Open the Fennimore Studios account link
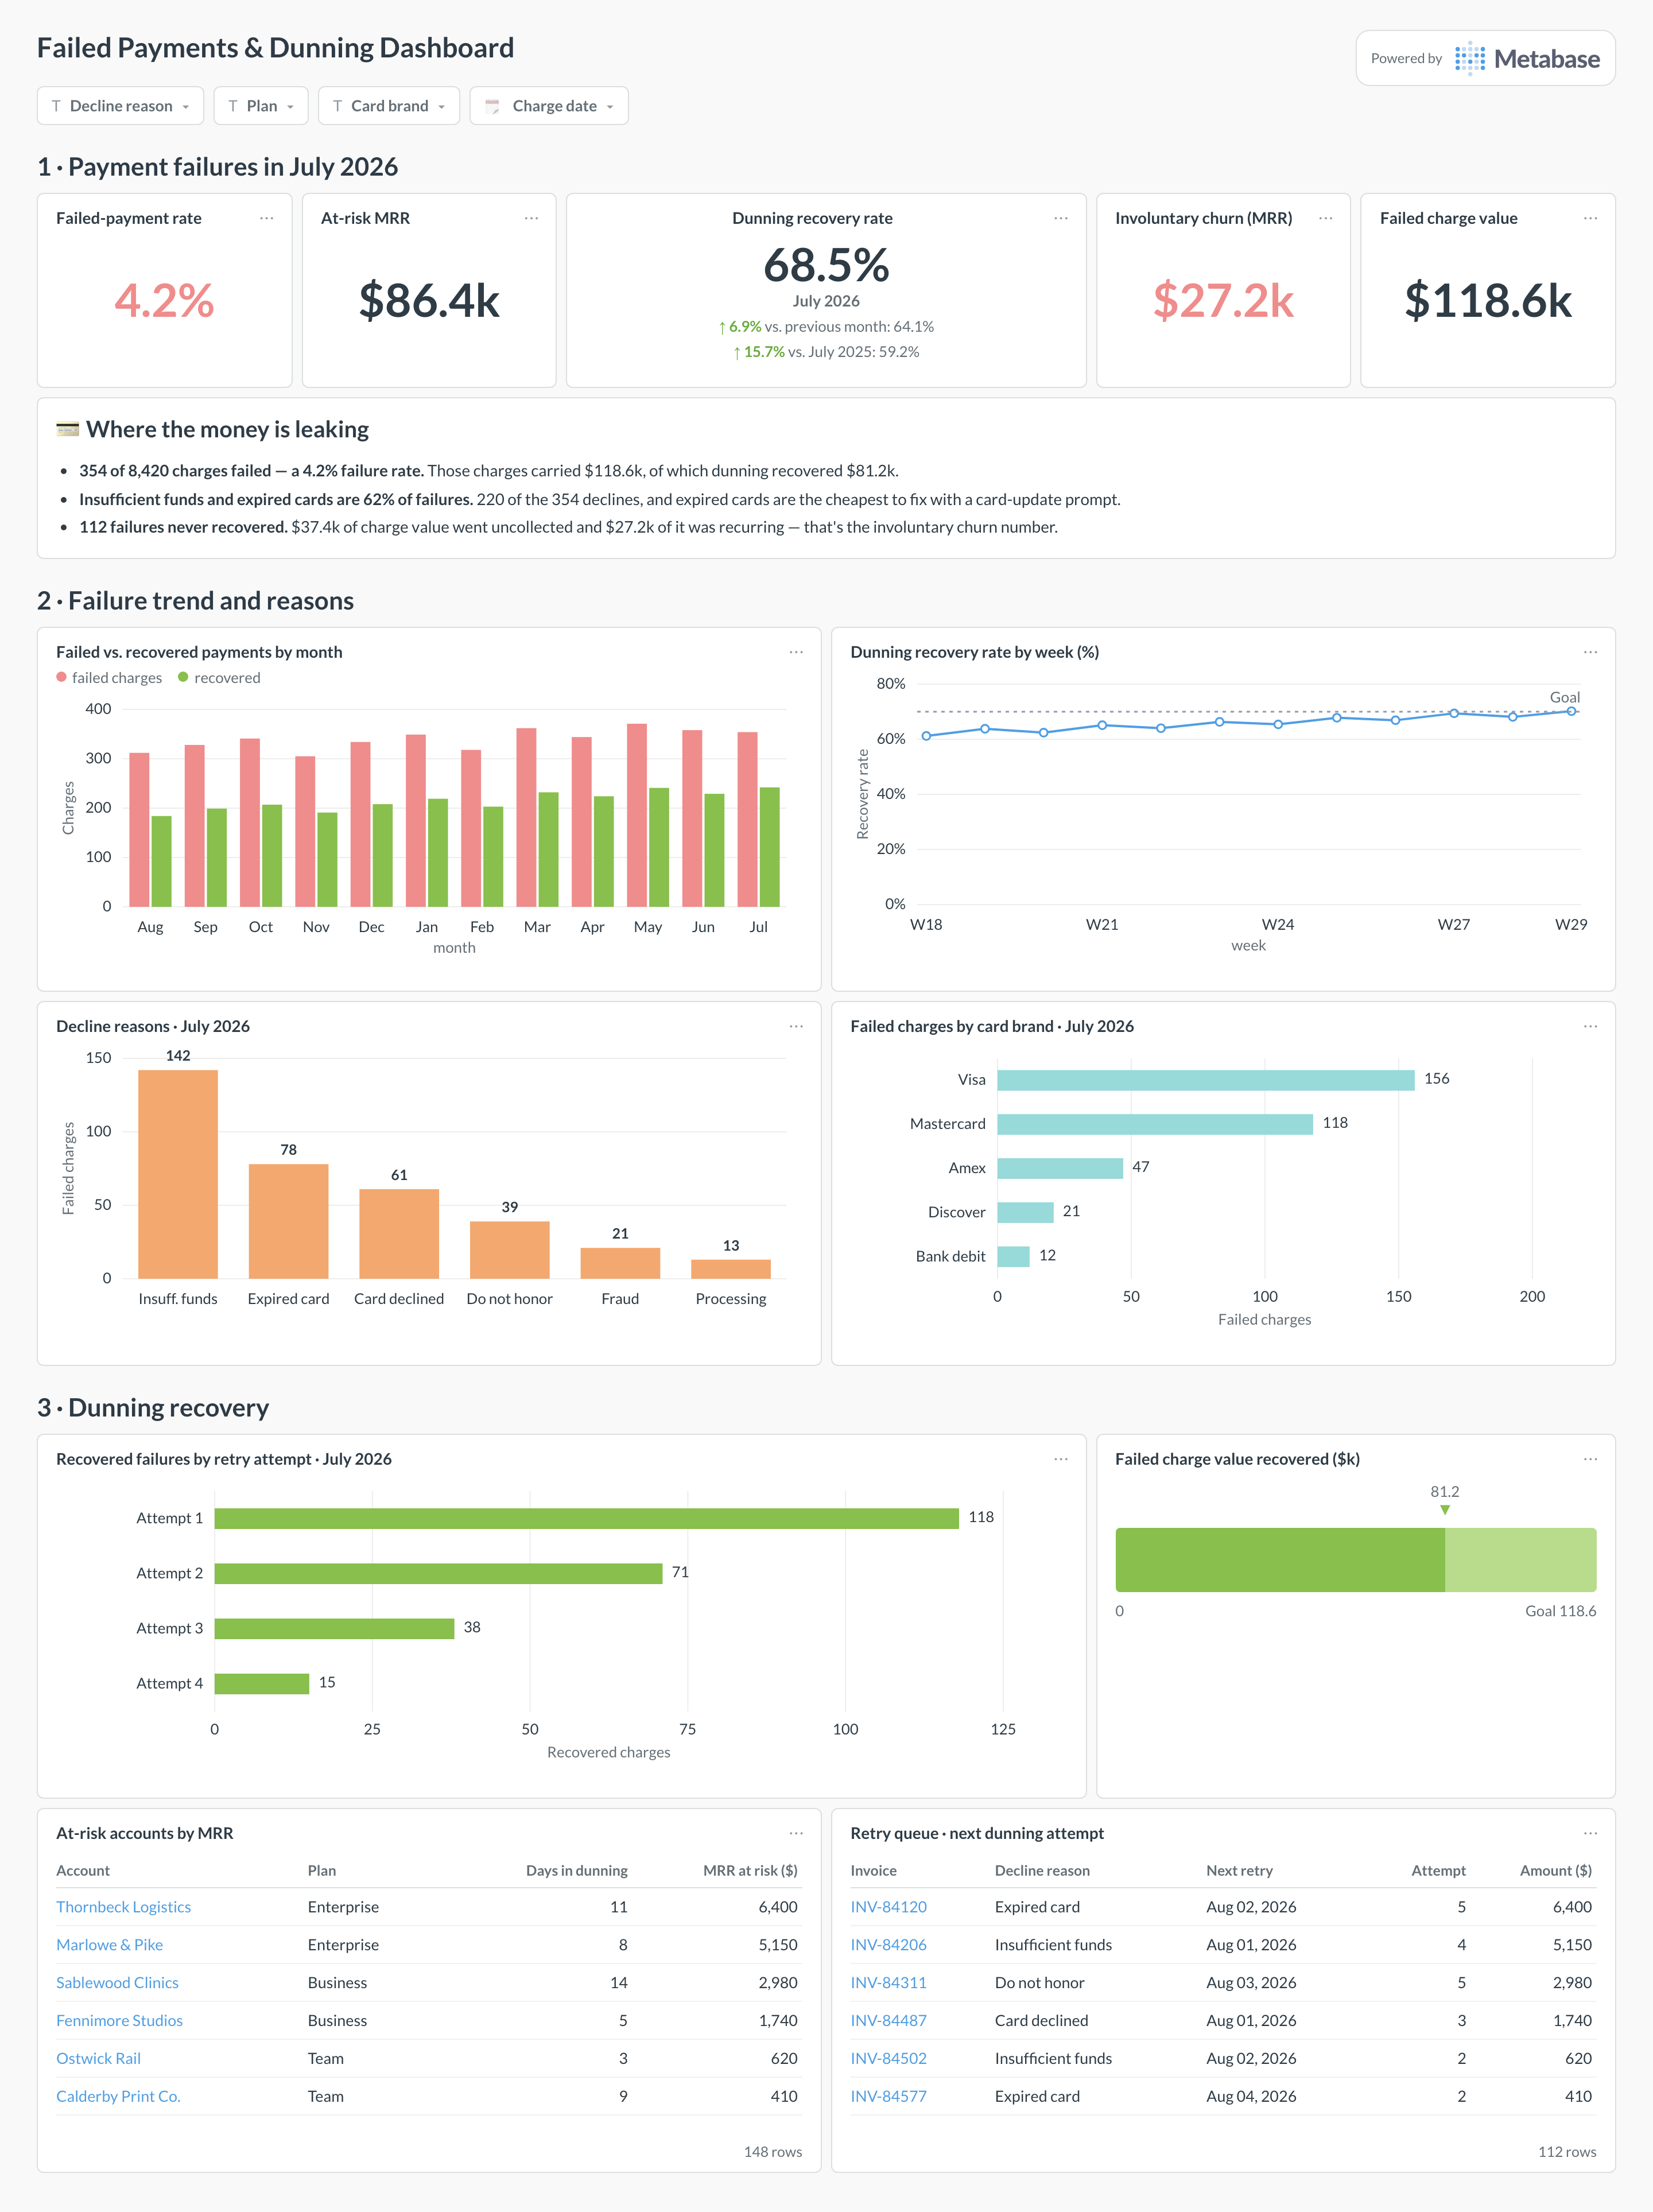The height and width of the screenshot is (2212, 1653). pos(119,2021)
